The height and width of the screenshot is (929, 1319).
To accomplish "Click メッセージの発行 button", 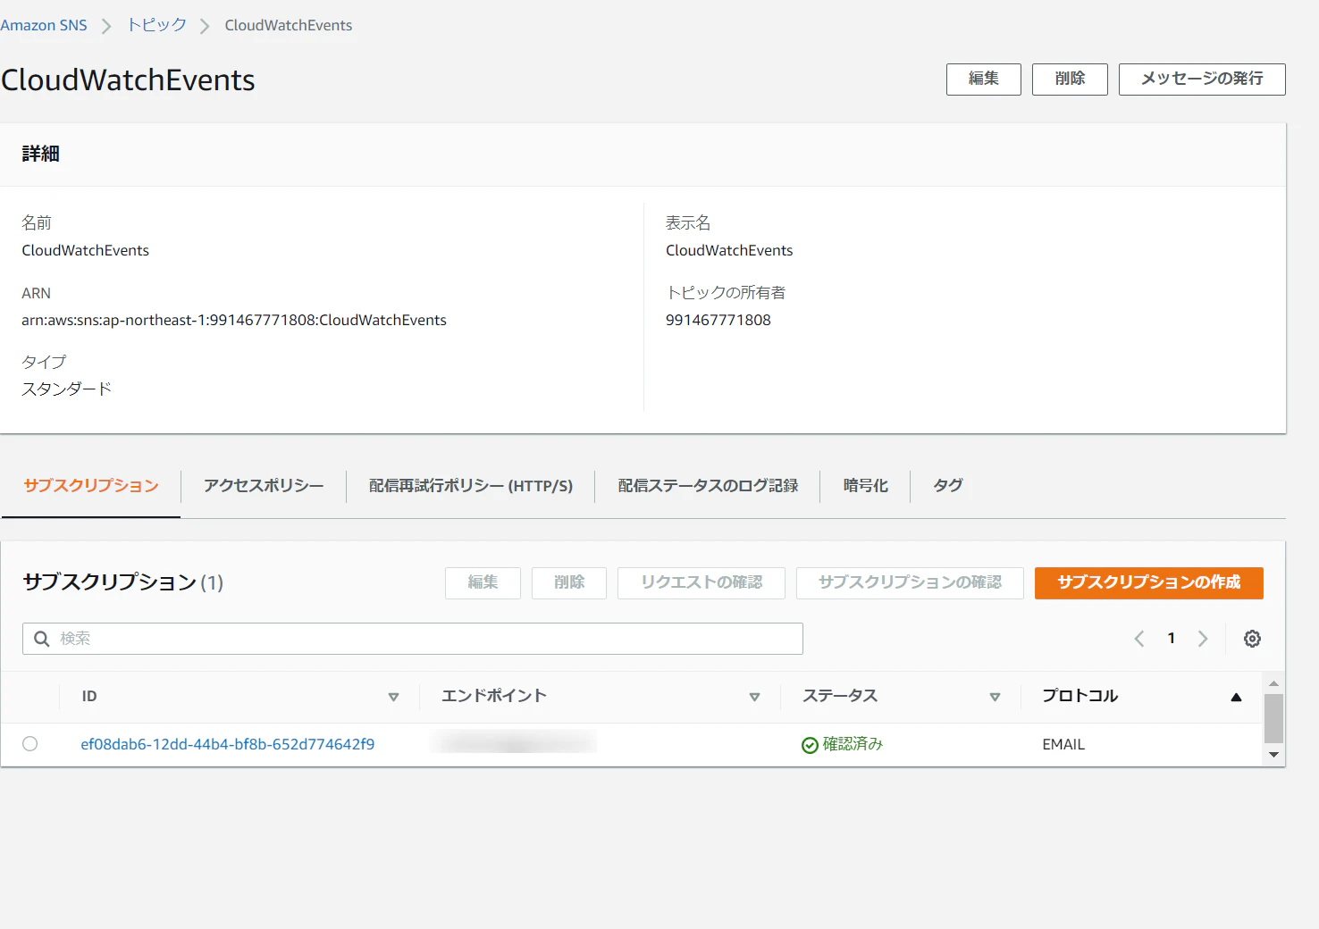I will (x=1202, y=79).
